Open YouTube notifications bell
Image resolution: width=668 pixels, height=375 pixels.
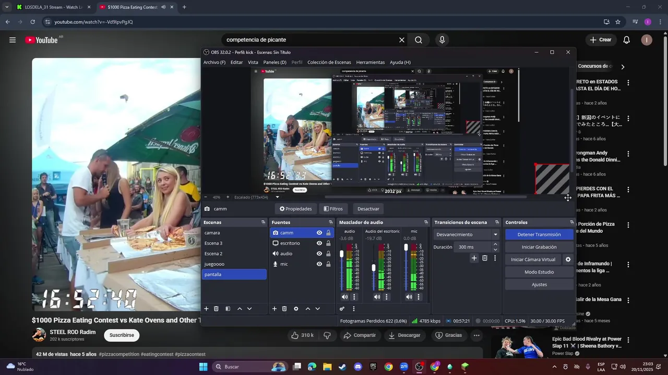[x=627, y=40]
